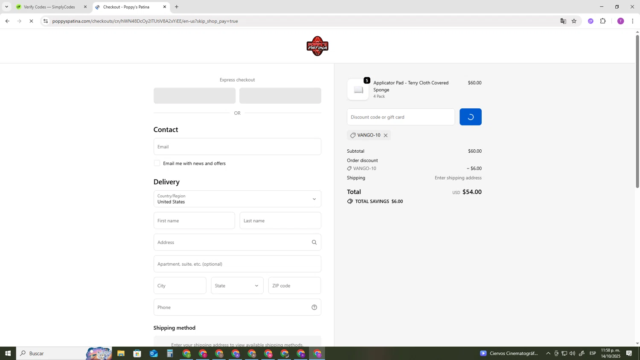
Task: Open the Google Translate page icon
Action: tap(563, 21)
